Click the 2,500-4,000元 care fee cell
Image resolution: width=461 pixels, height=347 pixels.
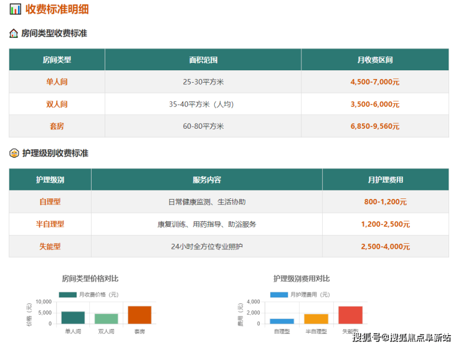click(x=385, y=246)
